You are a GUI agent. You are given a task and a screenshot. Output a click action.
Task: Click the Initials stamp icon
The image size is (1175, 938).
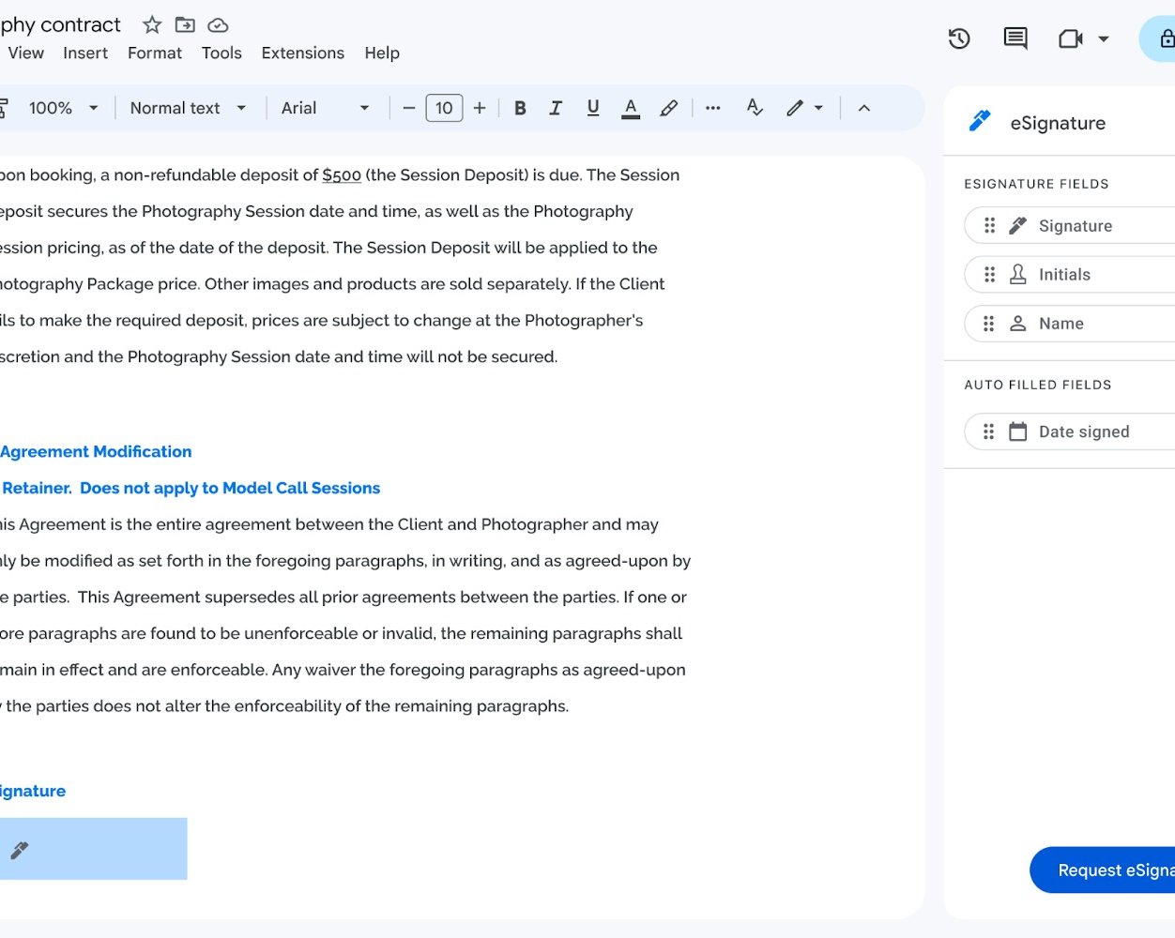pyautogui.click(x=1017, y=275)
